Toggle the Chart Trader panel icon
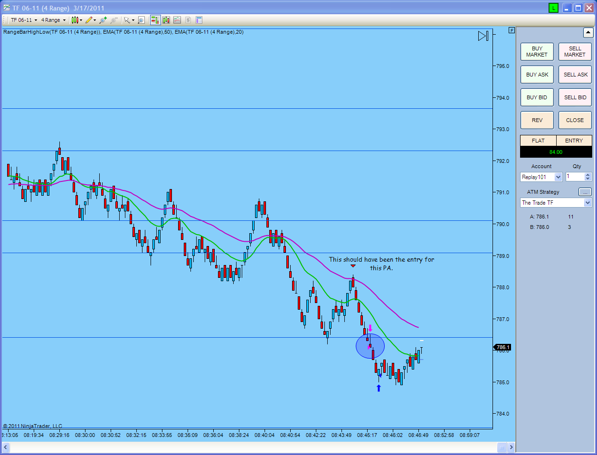This screenshot has height=455, width=597. pyautogui.click(x=155, y=20)
